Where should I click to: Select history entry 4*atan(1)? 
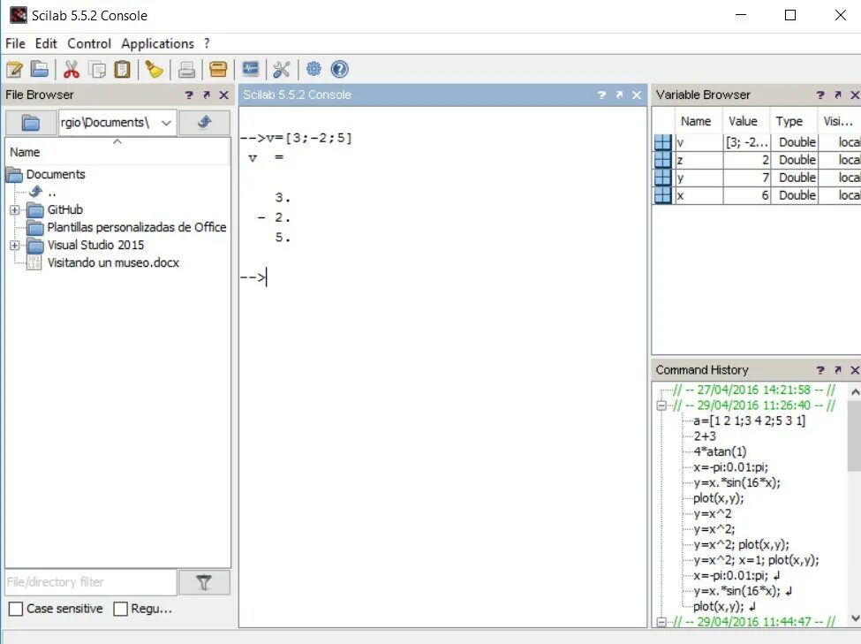tap(720, 451)
